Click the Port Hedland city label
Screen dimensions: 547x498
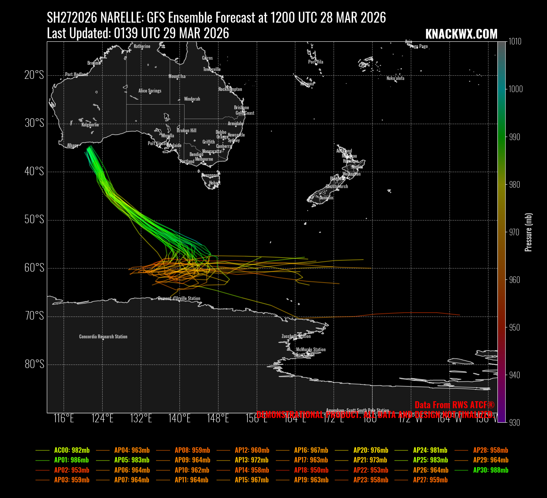tap(76, 74)
